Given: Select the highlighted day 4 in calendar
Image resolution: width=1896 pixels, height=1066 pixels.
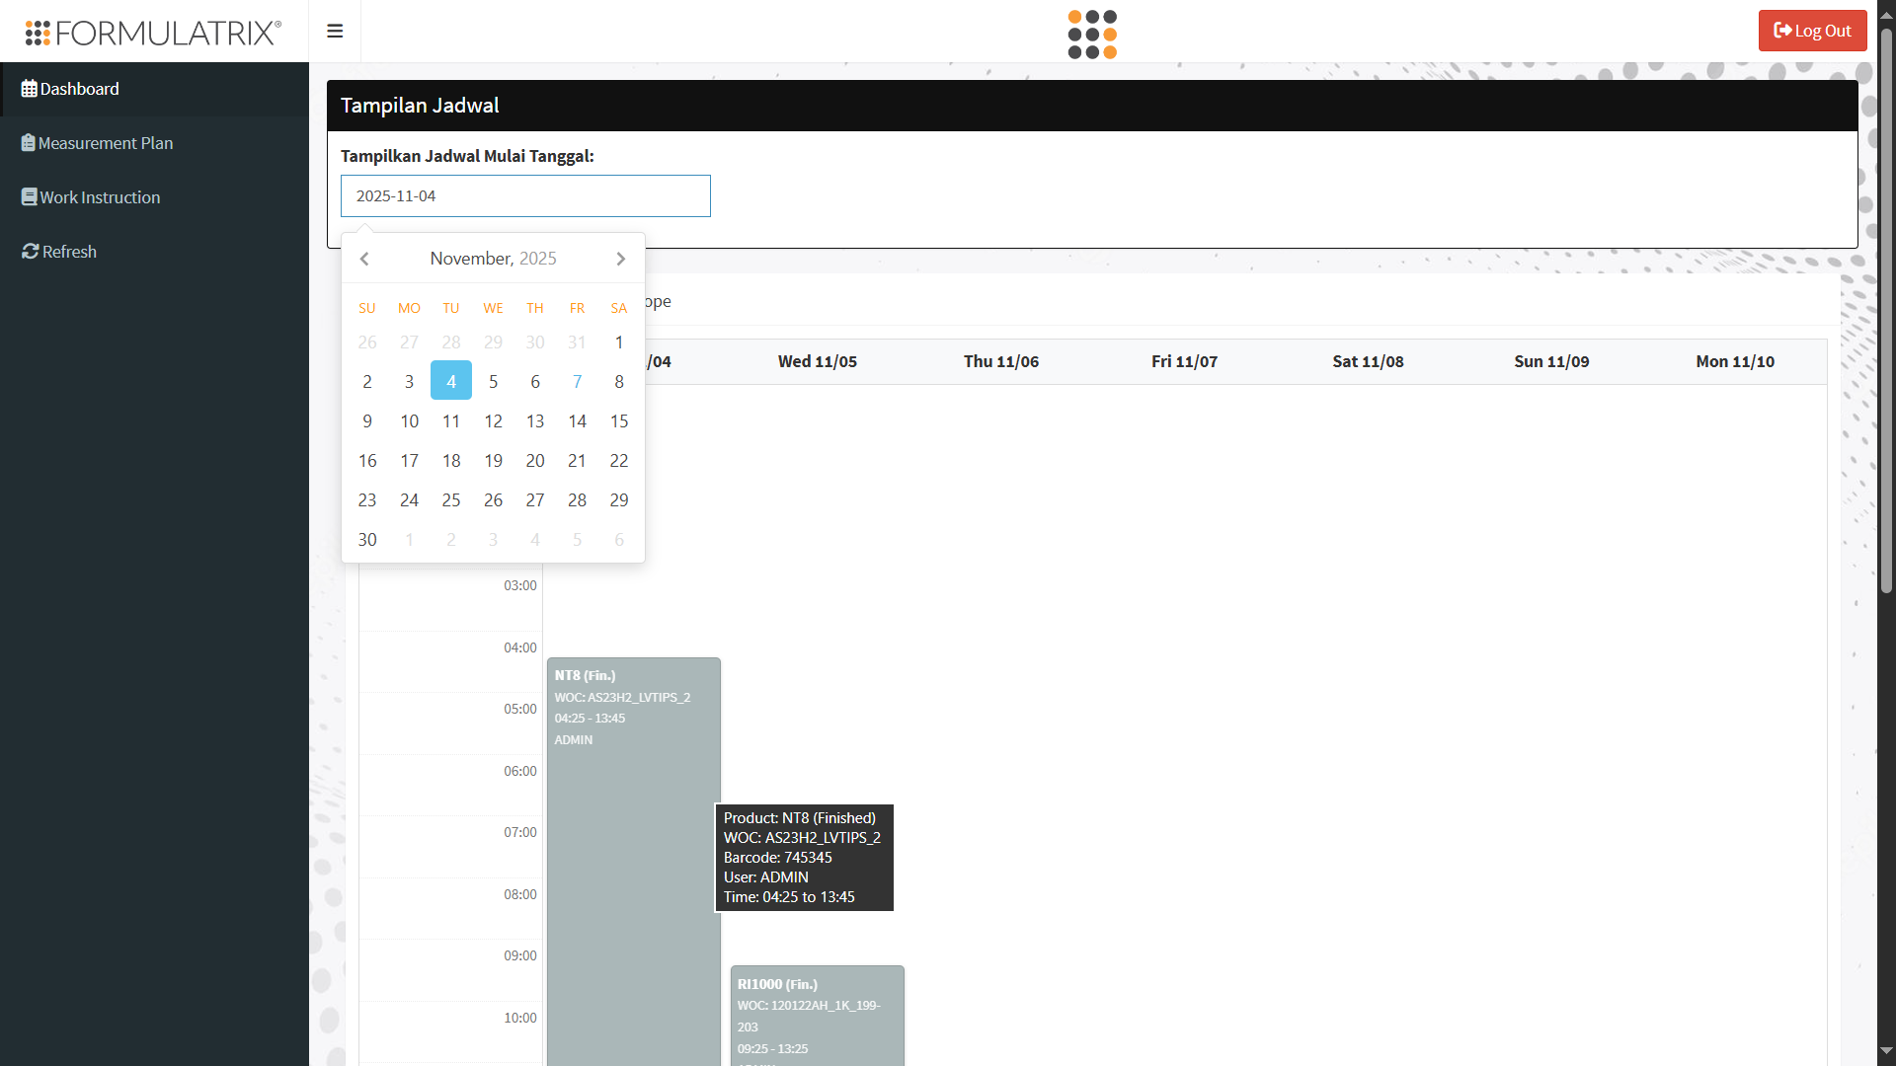Looking at the screenshot, I should pos(451,381).
